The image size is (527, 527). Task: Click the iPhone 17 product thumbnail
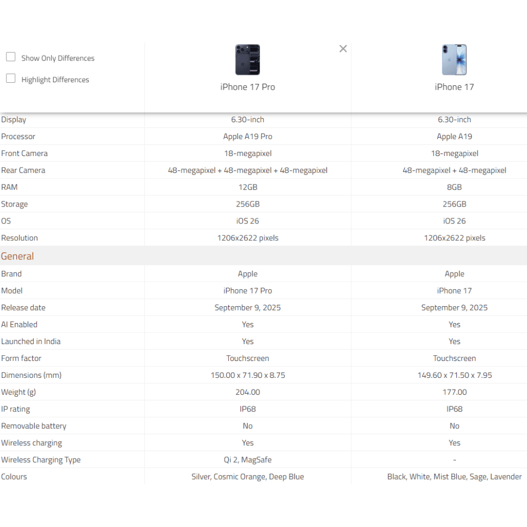coord(454,60)
